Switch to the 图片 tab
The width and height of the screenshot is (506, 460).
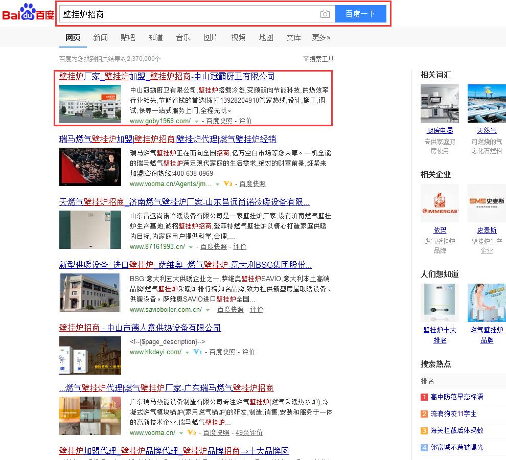[x=211, y=37]
